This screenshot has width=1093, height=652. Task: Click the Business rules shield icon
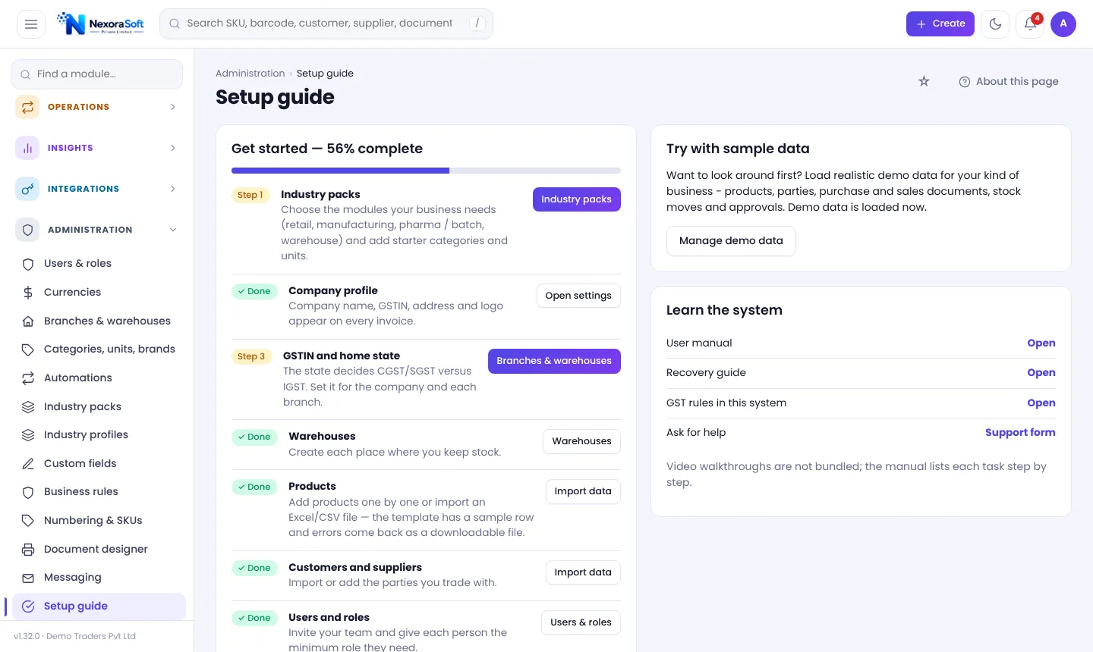(x=28, y=492)
